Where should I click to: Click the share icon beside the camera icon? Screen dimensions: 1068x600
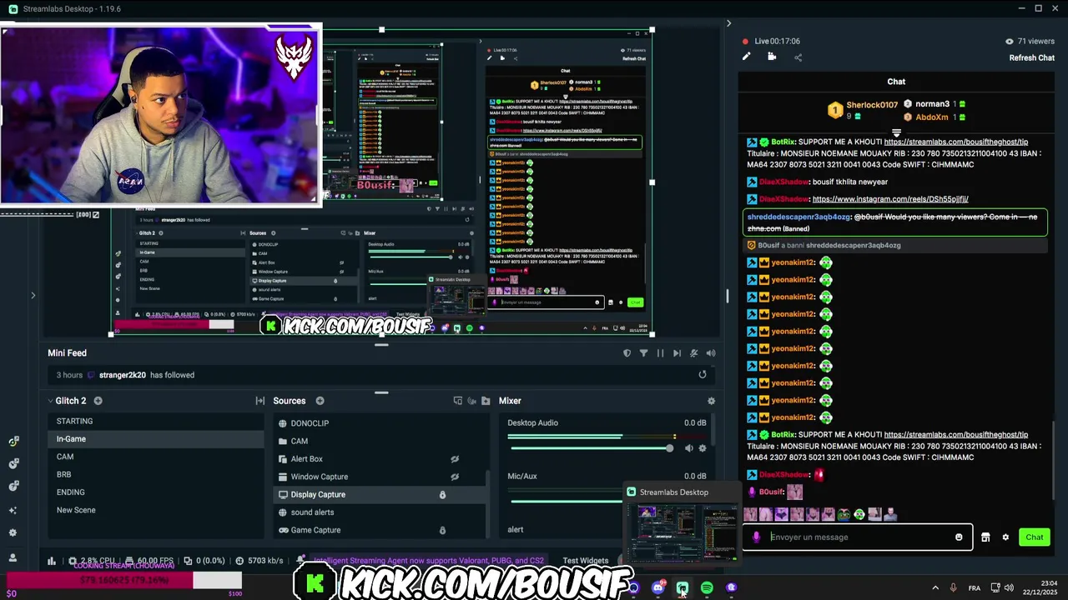798,57
